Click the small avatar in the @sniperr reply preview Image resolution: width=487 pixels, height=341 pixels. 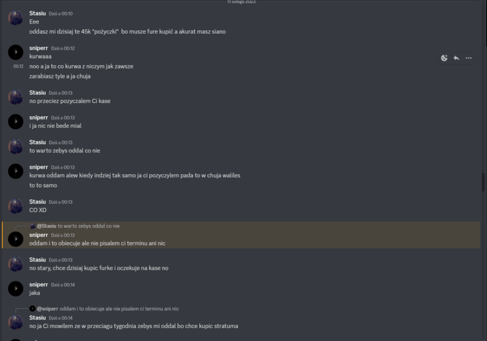32,309
